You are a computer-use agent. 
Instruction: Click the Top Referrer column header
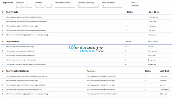tap(12, 42)
